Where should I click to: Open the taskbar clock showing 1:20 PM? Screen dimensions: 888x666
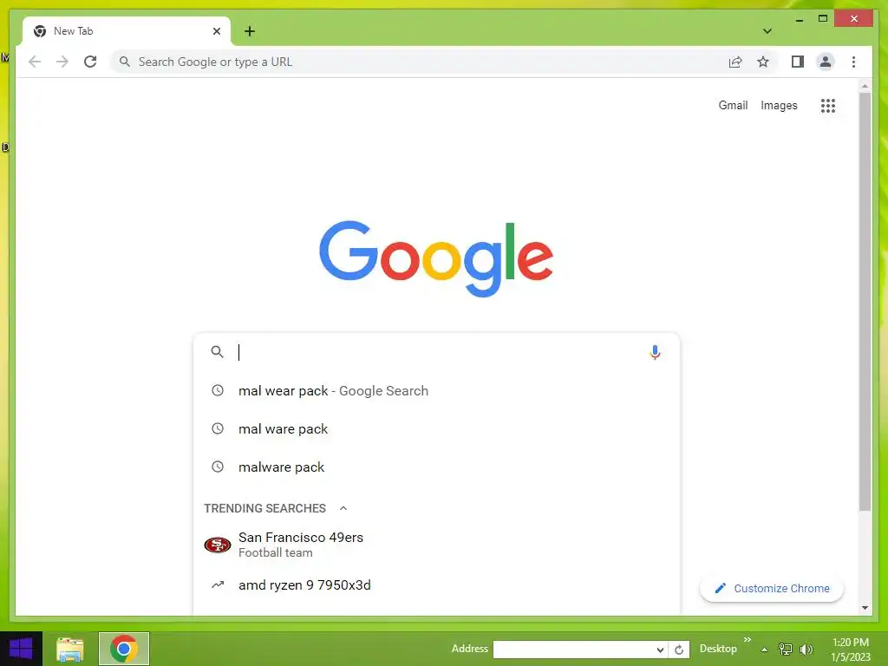click(x=850, y=650)
